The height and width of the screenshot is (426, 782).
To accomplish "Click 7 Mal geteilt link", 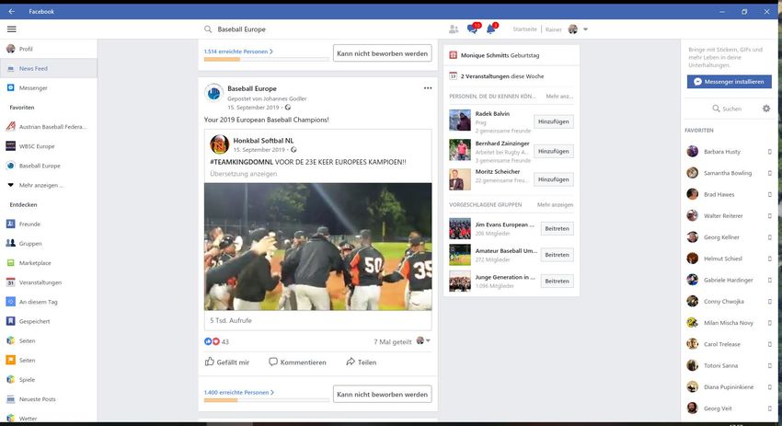I will click(x=393, y=341).
